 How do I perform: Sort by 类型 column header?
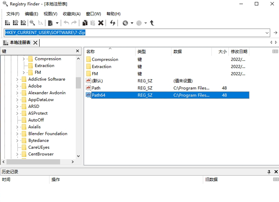click(x=153, y=52)
